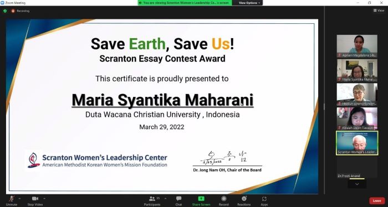Image resolution: width=388 pixels, height=207 pixels.
Task: Open the Apps panel
Action: (x=264, y=199)
